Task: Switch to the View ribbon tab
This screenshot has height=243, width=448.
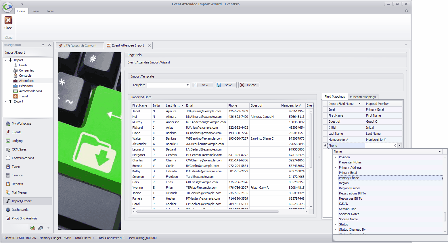Action: click(36, 11)
